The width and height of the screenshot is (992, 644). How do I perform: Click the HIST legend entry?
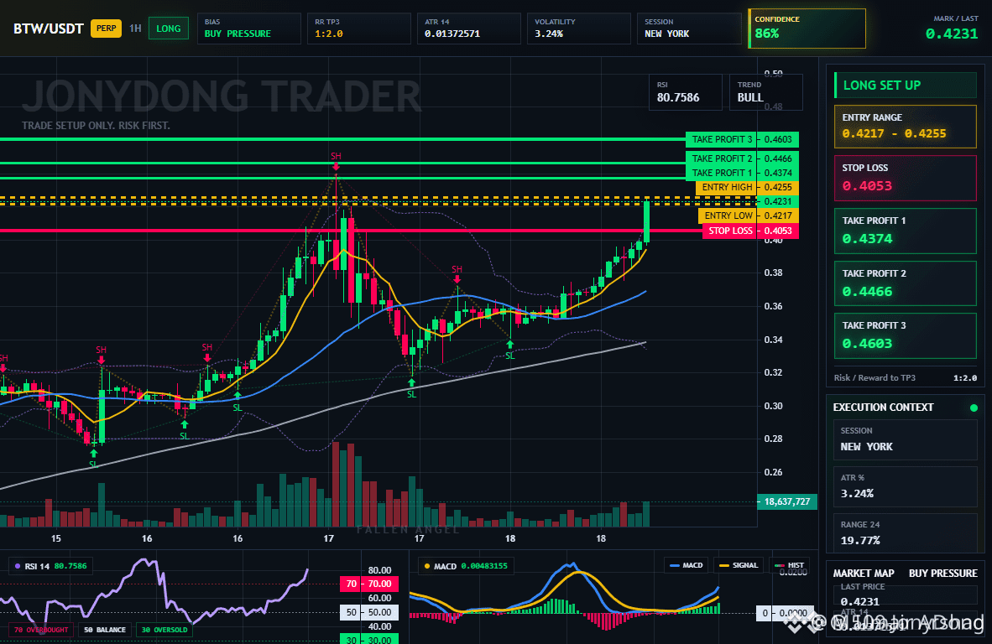point(791,566)
